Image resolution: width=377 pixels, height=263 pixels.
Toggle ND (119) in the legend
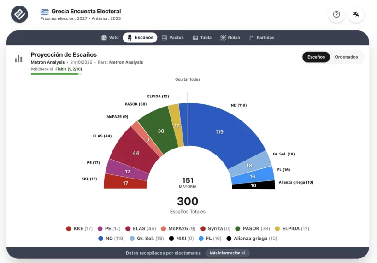pyautogui.click(x=112, y=239)
